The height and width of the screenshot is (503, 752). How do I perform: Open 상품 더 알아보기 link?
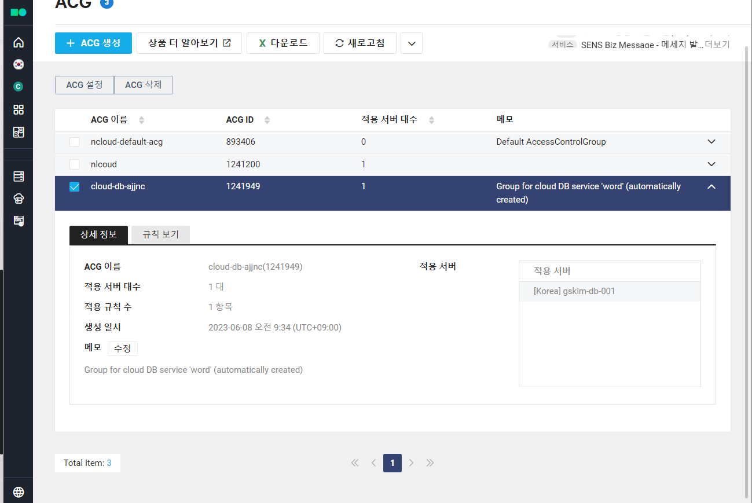pos(189,43)
